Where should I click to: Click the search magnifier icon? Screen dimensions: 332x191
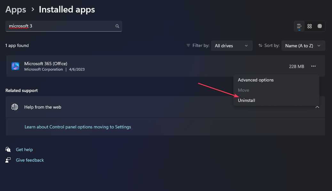coord(117,26)
